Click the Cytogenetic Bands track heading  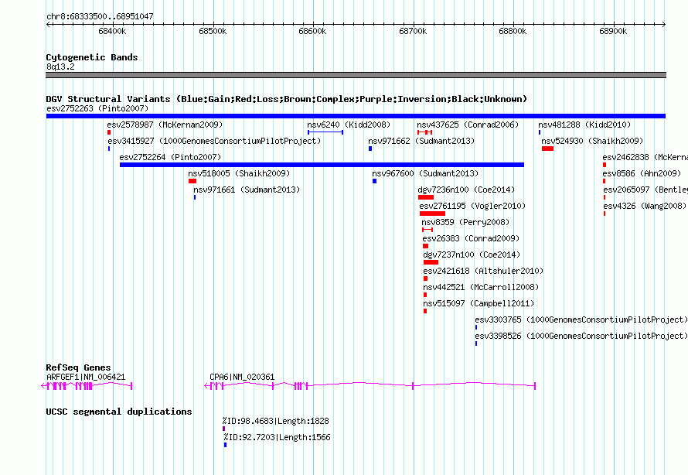[92, 57]
